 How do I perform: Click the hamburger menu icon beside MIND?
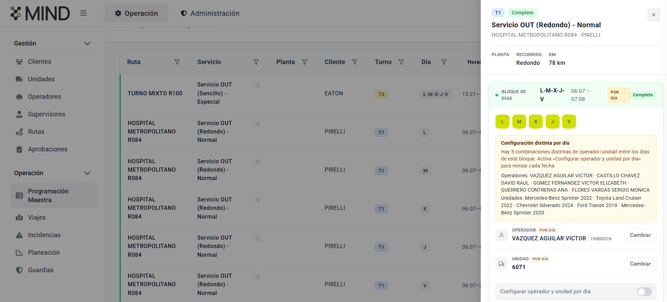click(83, 13)
